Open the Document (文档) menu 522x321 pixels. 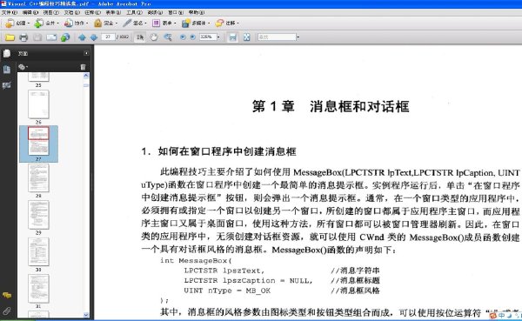click(x=72, y=12)
